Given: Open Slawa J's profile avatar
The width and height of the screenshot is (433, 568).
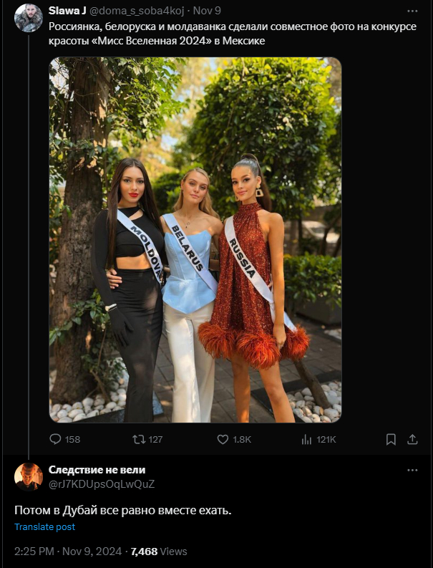Looking at the screenshot, I should pos(29,18).
